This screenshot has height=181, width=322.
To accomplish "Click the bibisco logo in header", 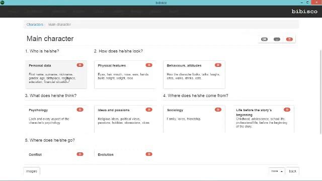I will click(x=304, y=12).
